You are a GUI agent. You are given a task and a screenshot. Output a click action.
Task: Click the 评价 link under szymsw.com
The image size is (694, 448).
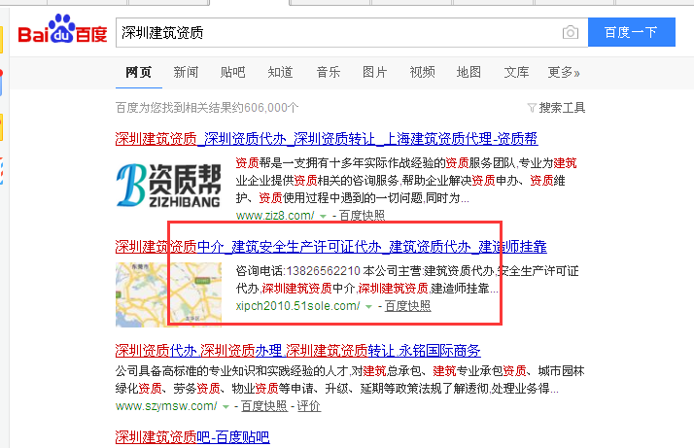(x=308, y=406)
